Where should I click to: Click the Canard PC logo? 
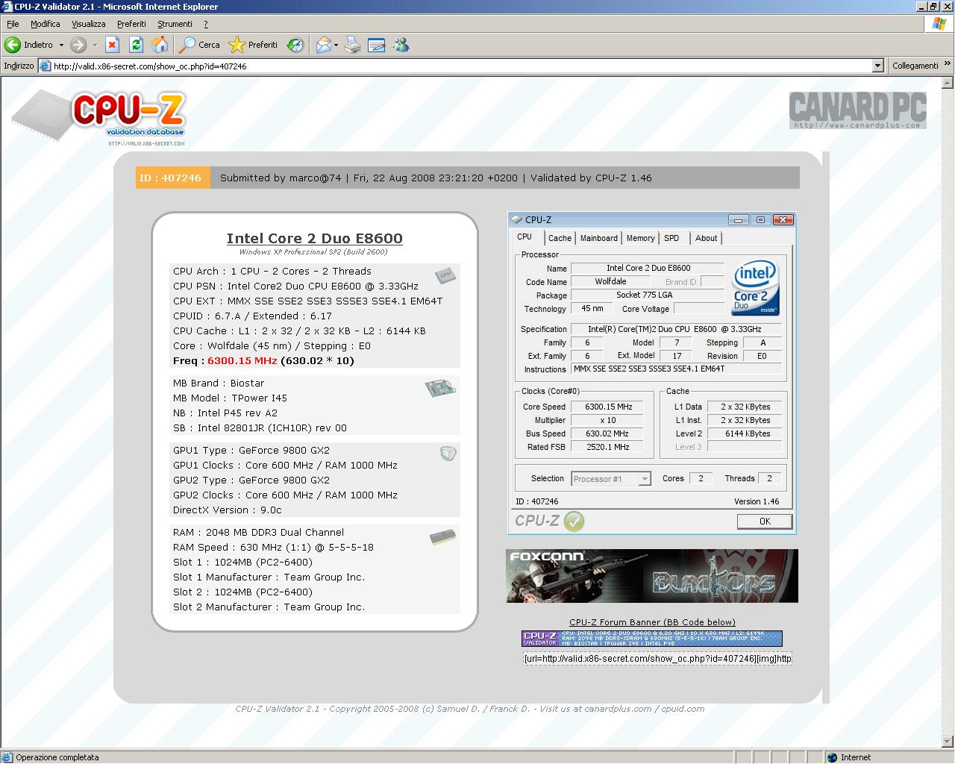(858, 110)
